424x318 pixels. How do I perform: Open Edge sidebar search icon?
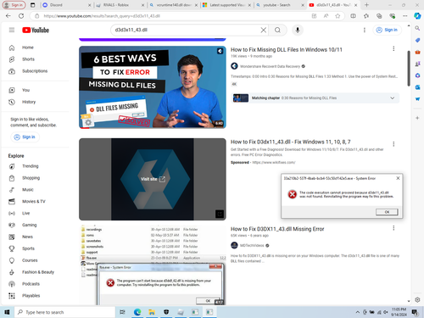417,28
